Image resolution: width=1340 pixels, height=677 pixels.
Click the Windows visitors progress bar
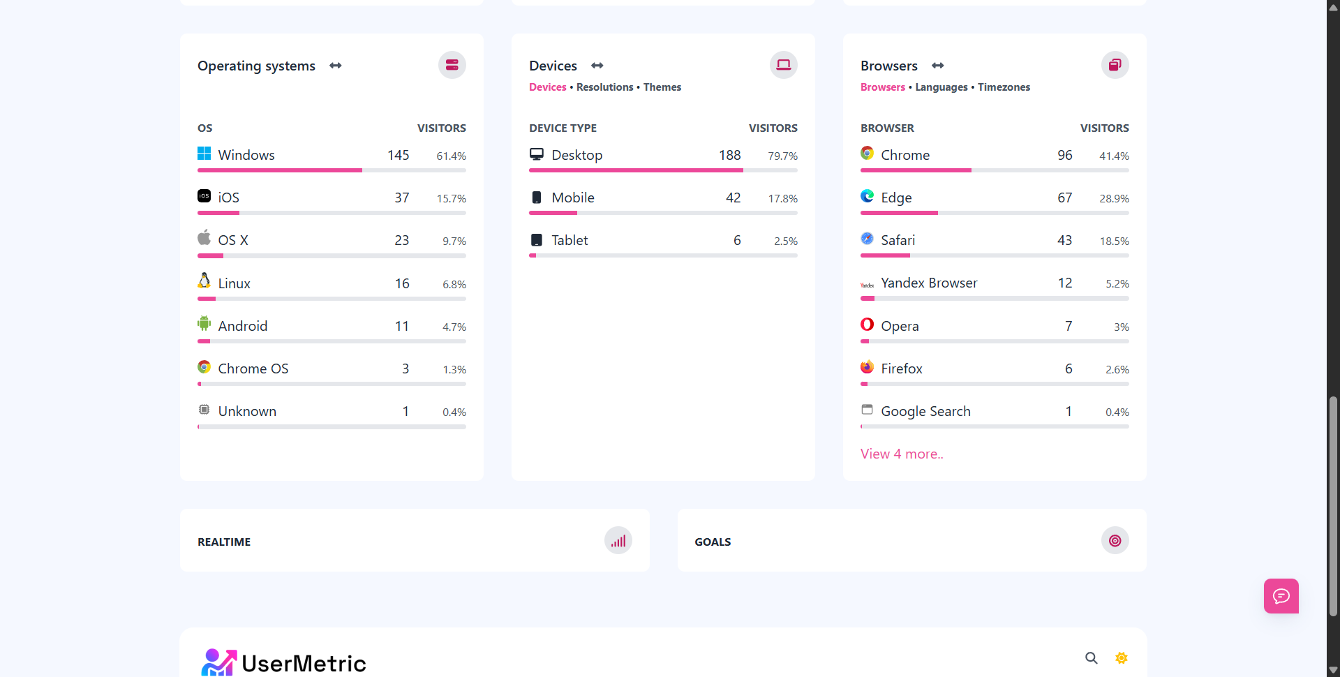[332, 170]
